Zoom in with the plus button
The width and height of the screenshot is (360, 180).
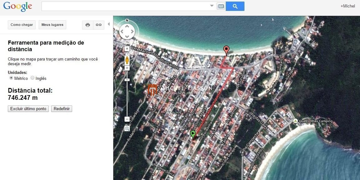pos(127,68)
